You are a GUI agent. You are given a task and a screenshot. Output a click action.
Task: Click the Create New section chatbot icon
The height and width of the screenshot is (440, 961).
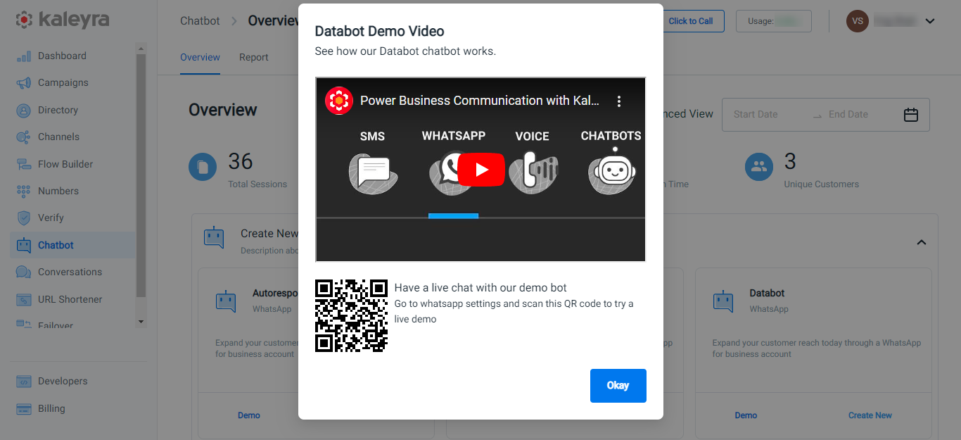click(x=214, y=237)
